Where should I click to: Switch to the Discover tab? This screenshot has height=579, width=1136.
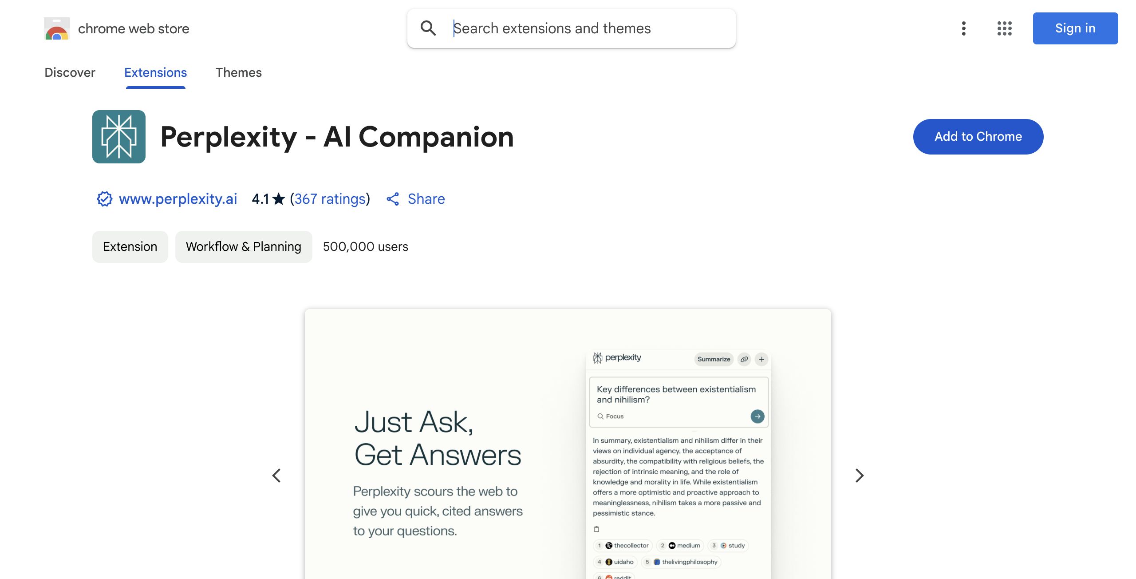[70, 72]
